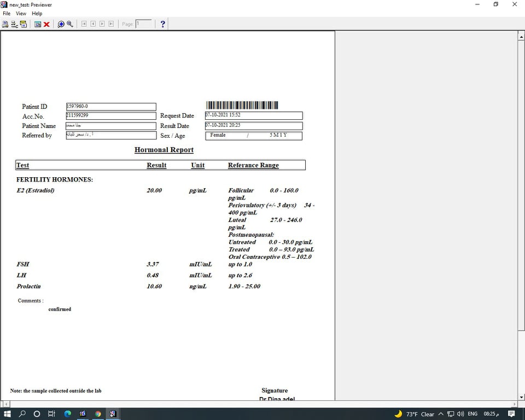Viewport: 525px width, 420px height.
Task: Click the new previewer window icon
Action: pos(38,24)
